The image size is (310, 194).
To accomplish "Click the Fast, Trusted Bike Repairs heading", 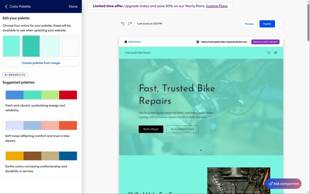I will (x=177, y=95).
